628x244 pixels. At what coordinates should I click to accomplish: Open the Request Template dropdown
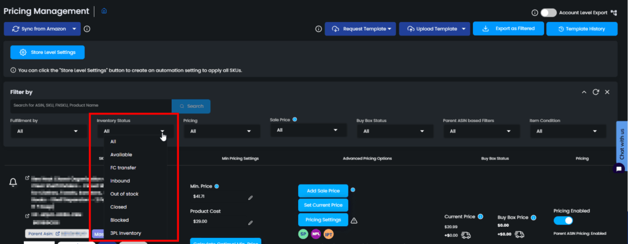click(x=389, y=29)
